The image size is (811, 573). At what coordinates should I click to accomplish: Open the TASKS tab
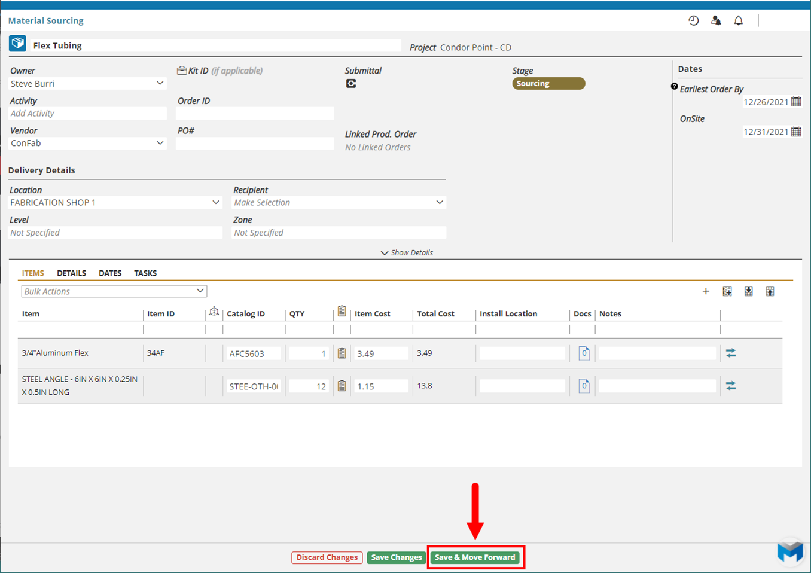(x=145, y=273)
